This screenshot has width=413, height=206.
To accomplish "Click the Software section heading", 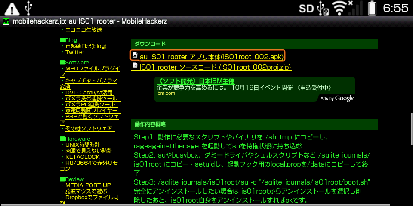I will (x=74, y=63).
